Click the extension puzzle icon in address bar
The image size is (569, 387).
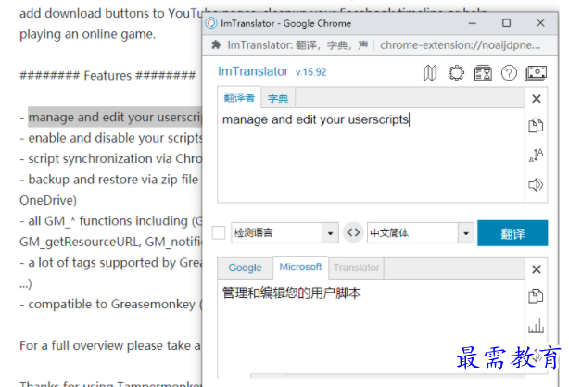point(216,45)
